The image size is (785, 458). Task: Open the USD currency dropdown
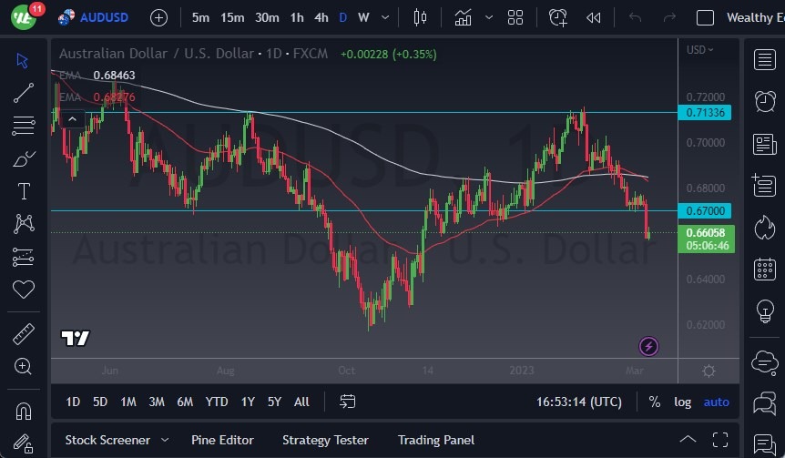(x=700, y=49)
